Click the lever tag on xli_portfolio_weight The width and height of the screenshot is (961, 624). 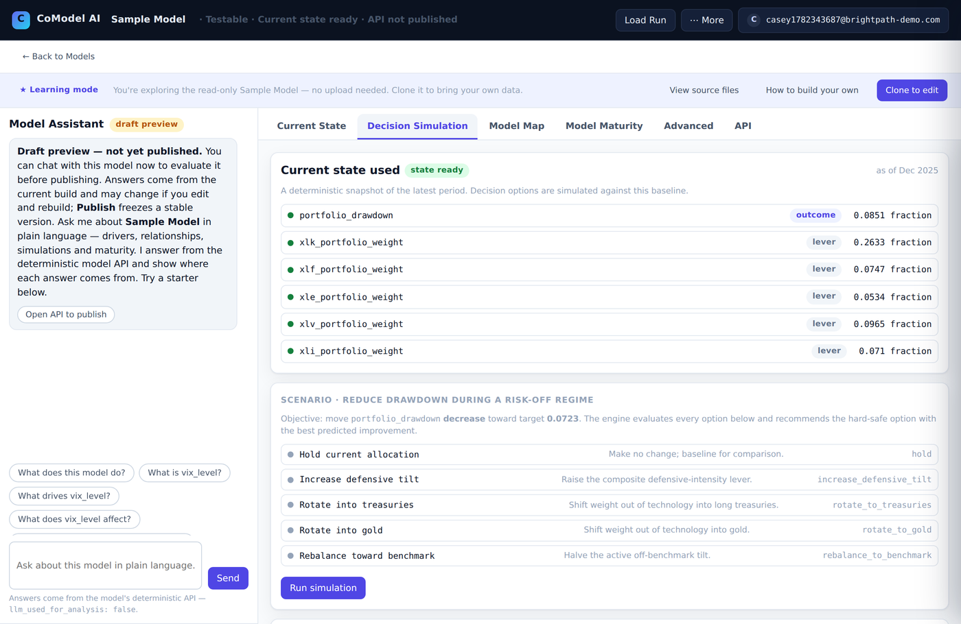tap(829, 351)
